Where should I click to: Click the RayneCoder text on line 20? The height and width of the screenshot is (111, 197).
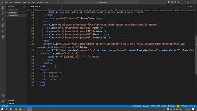87,18
